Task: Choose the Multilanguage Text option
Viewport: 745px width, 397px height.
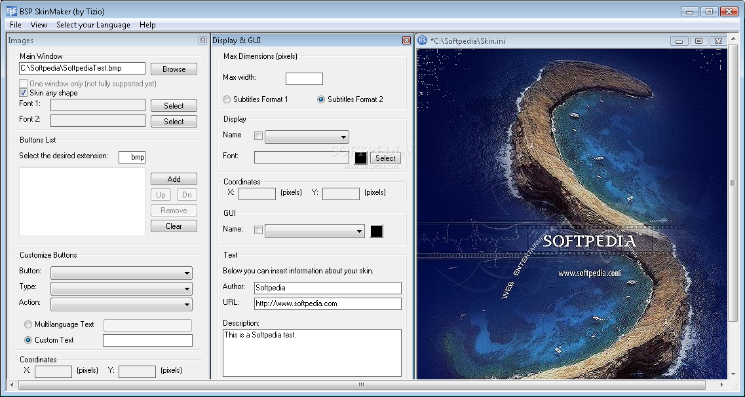Action: pyautogui.click(x=28, y=324)
